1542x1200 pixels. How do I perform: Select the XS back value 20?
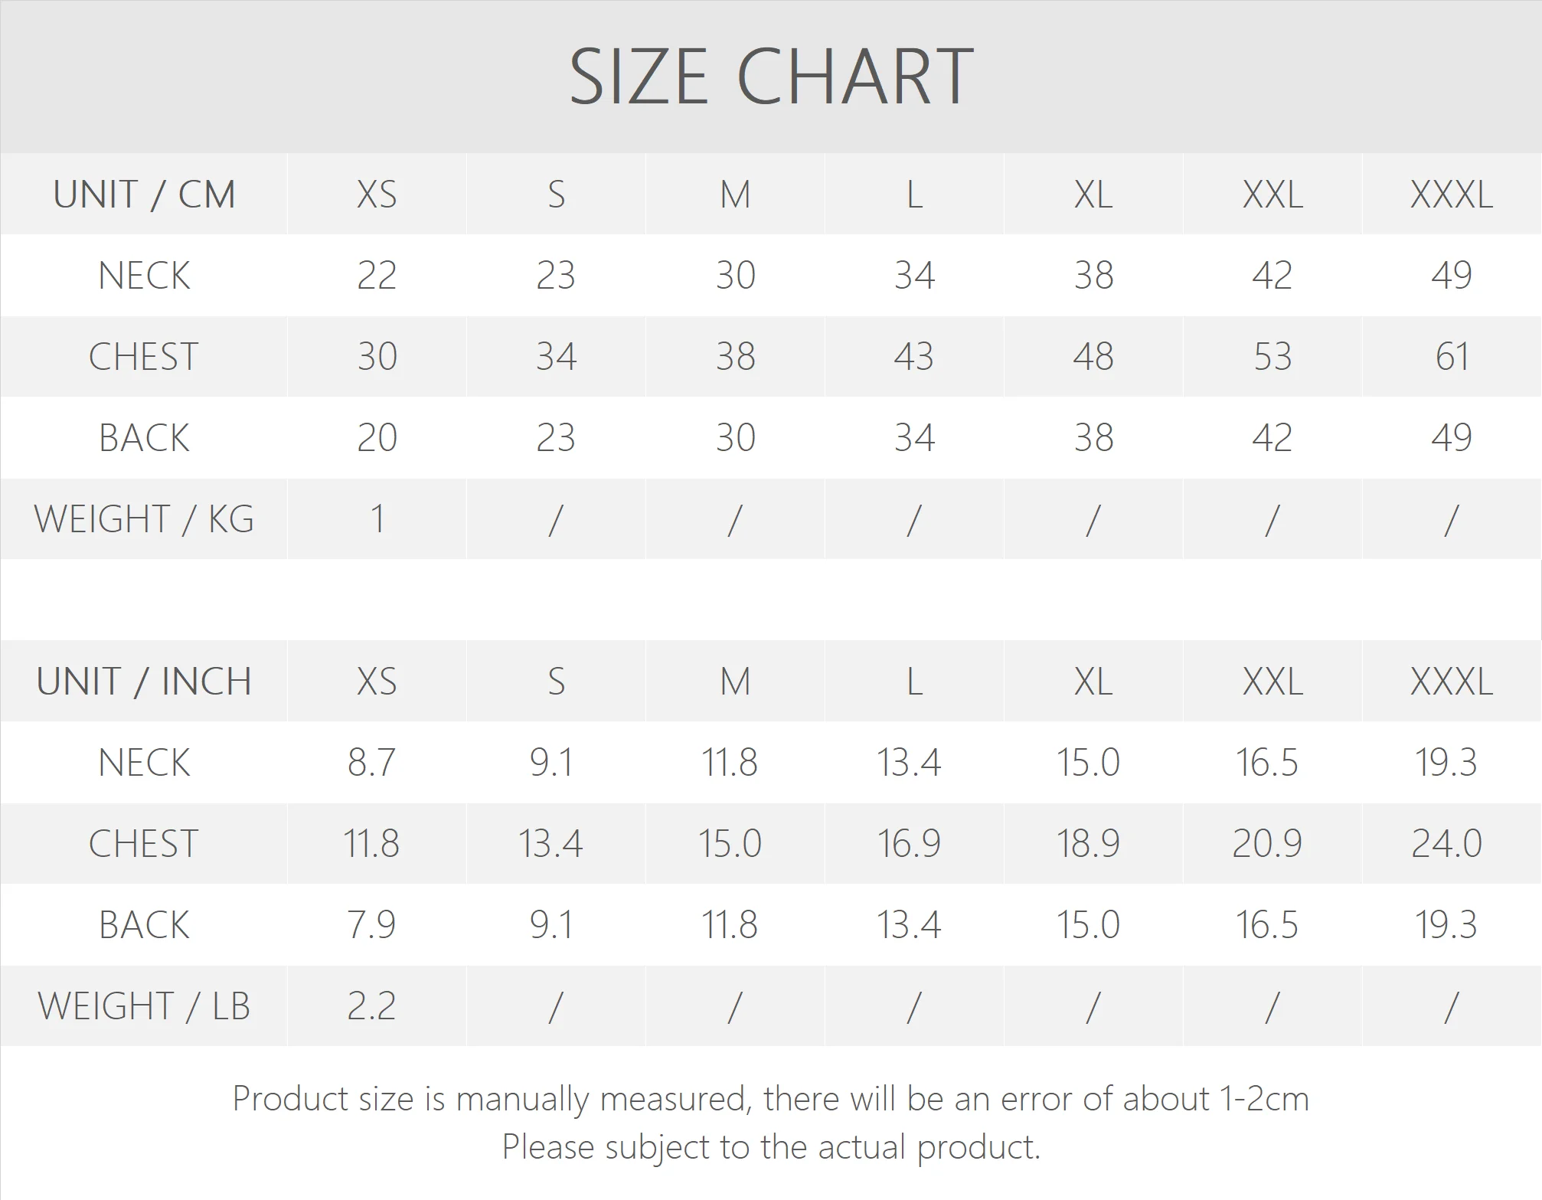pyautogui.click(x=377, y=438)
